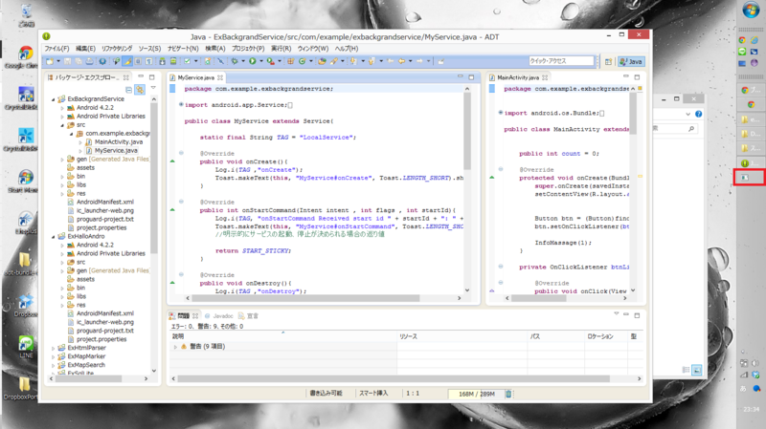The width and height of the screenshot is (766, 429).
Task: Run the garbage collector trash icon
Action: point(508,394)
